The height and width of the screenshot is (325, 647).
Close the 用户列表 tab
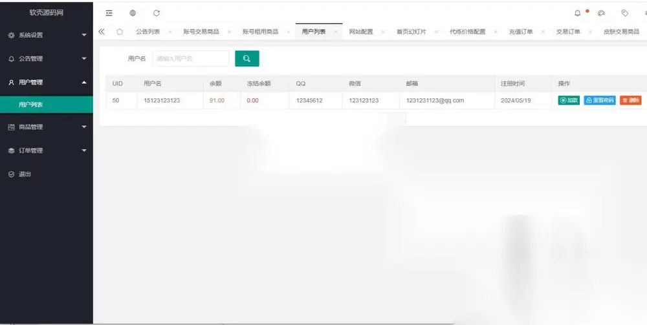tap(335, 32)
